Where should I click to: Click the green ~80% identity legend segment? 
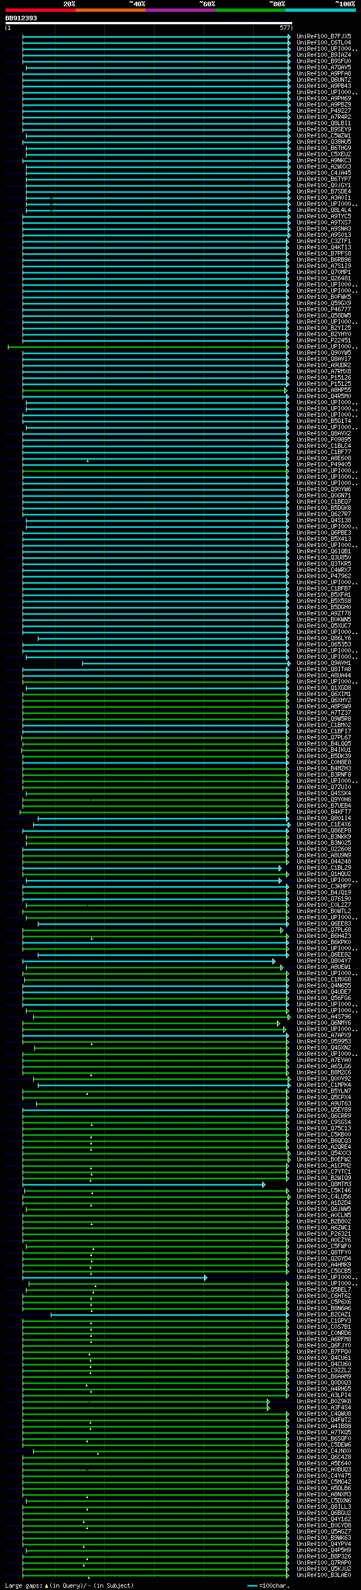click(x=250, y=10)
